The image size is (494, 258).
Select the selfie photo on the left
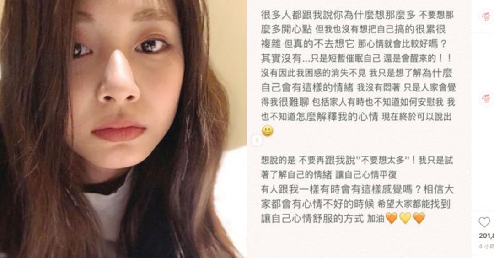tap(123, 129)
